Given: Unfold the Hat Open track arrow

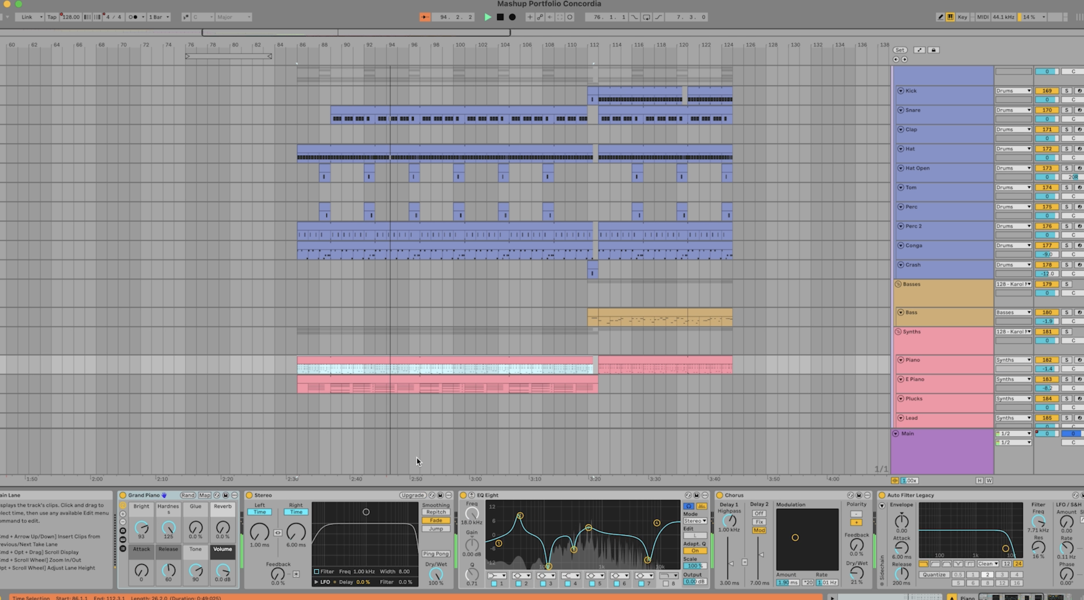Looking at the screenshot, I should point(901,168).
